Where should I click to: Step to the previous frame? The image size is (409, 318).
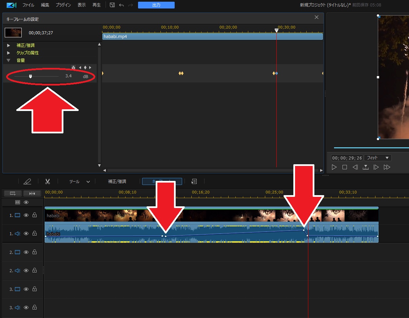click(x=355, y=167)
